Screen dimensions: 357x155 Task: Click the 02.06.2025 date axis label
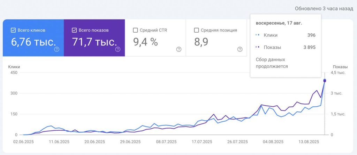23,142
